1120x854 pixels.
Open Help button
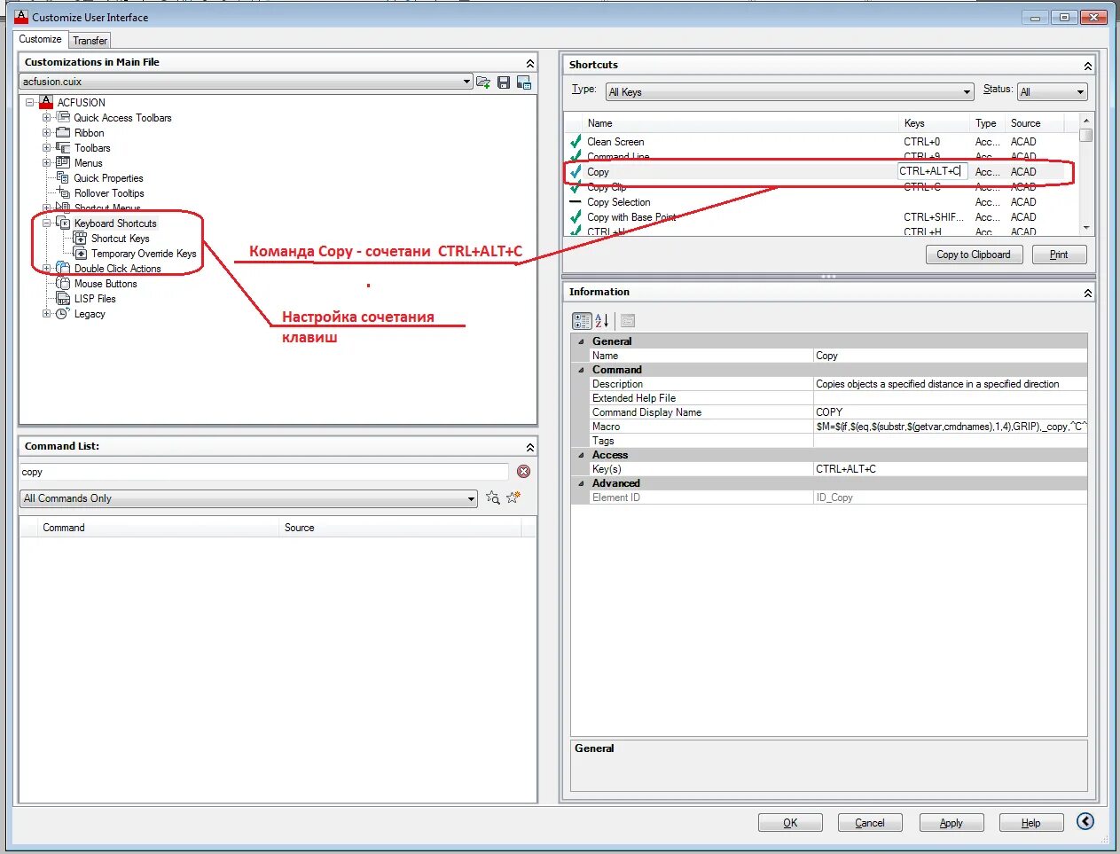click(x=1031, y=823)
